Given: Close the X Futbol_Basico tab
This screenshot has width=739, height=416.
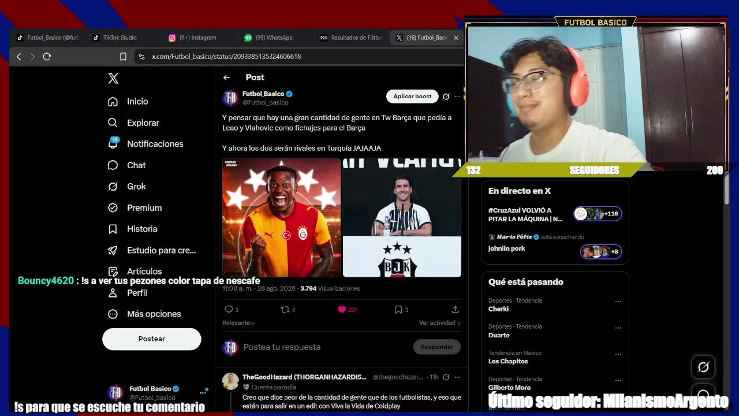Looking at the screenshot, I should pos(456,38).
